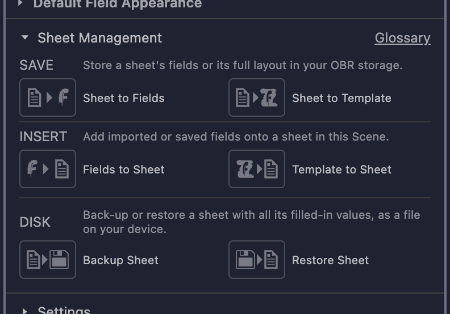The width and height of the screenshot is (450, 314).
Task: Click the Default Field Appearance heading text
Action: tap(118, 4)
